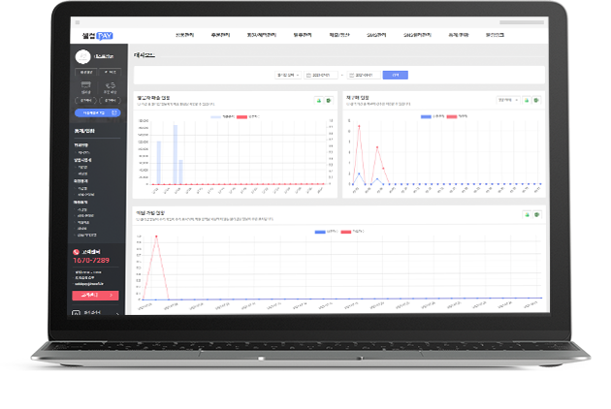Open the third top navigation menu item

click(x=262, y=35)
